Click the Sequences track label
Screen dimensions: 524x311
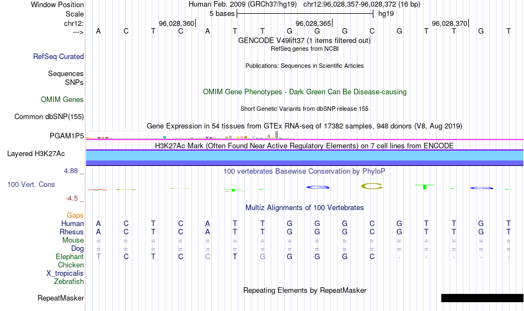(66, 73)
